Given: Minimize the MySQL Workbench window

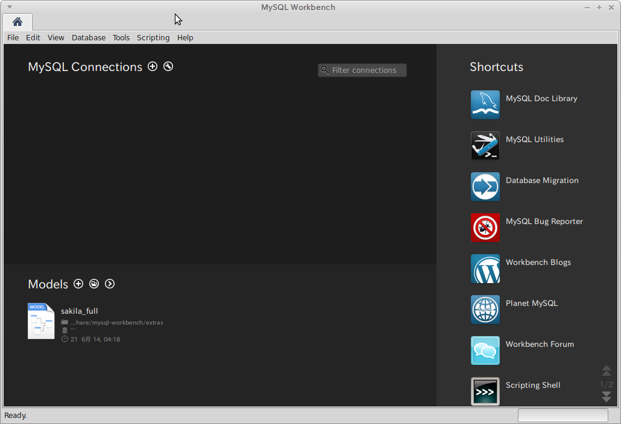Looking at the screenshot, I should pyautogui.click(x=587, y=7).
